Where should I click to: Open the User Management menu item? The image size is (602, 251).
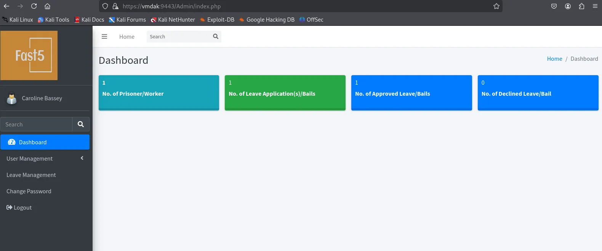point(45,158)
